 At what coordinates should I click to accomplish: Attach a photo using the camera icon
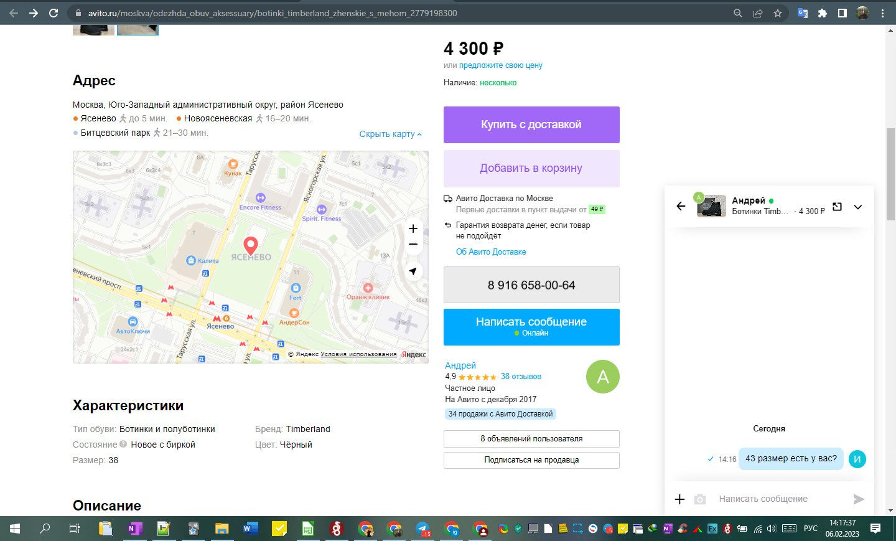[x=700, y=499]
